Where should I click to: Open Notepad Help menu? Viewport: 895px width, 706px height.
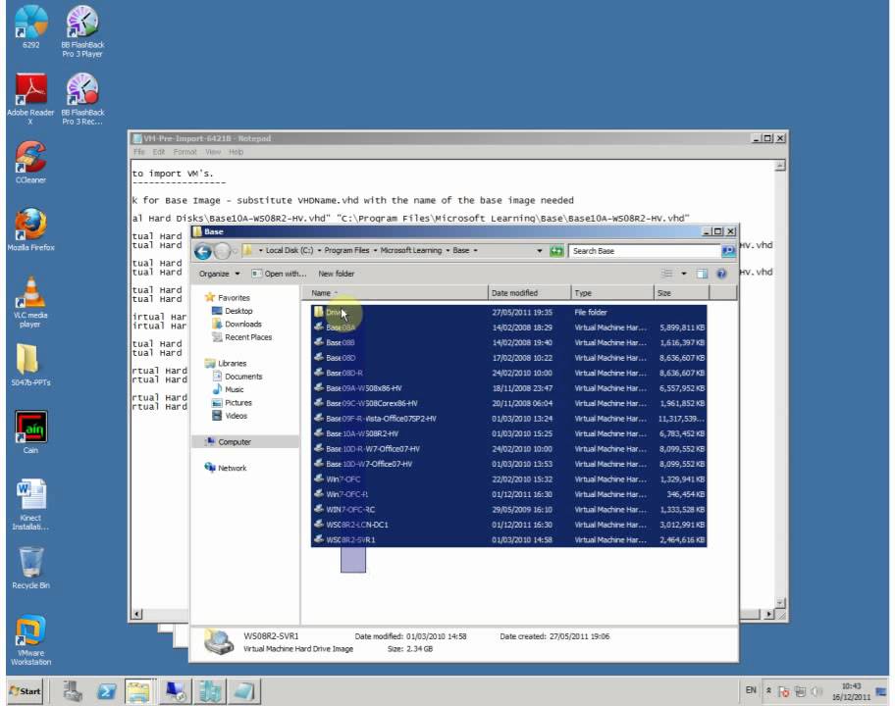(x=236, y=152)
